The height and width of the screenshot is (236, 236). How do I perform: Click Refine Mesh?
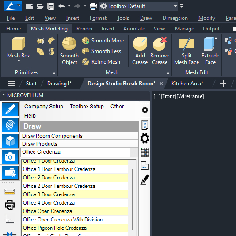click(101, 62)
